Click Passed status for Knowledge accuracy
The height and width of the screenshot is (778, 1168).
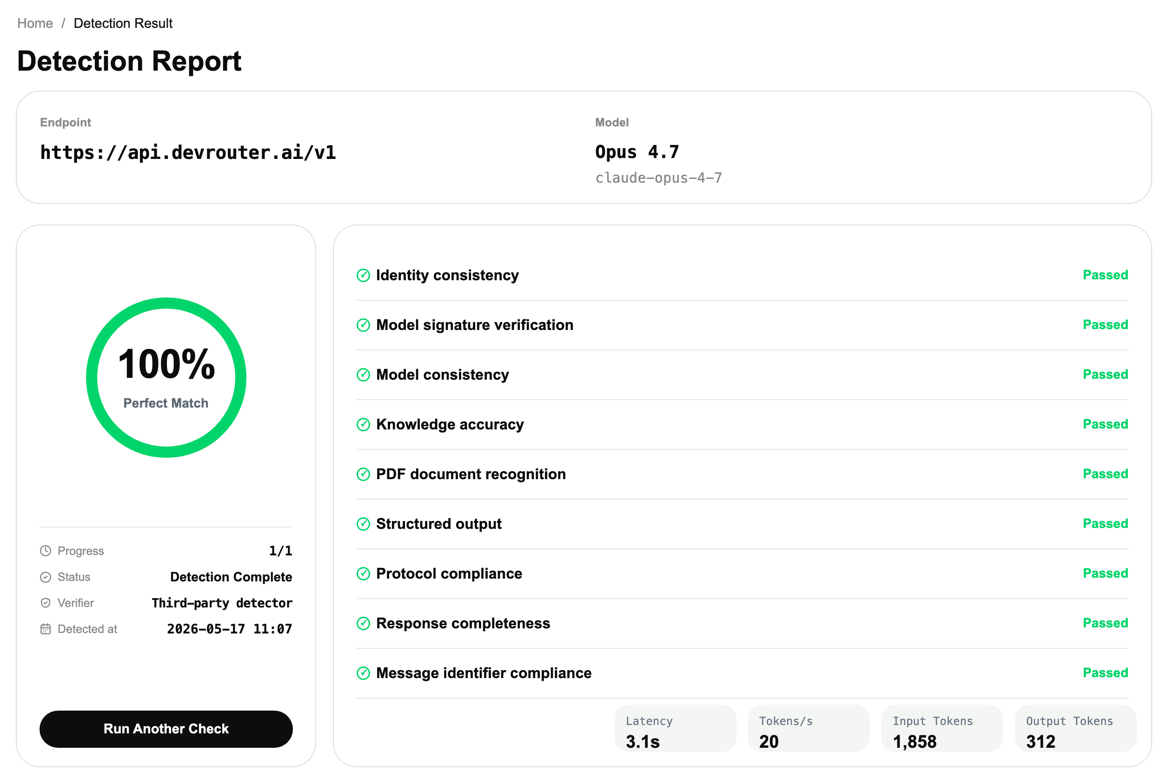[1105, 424]
